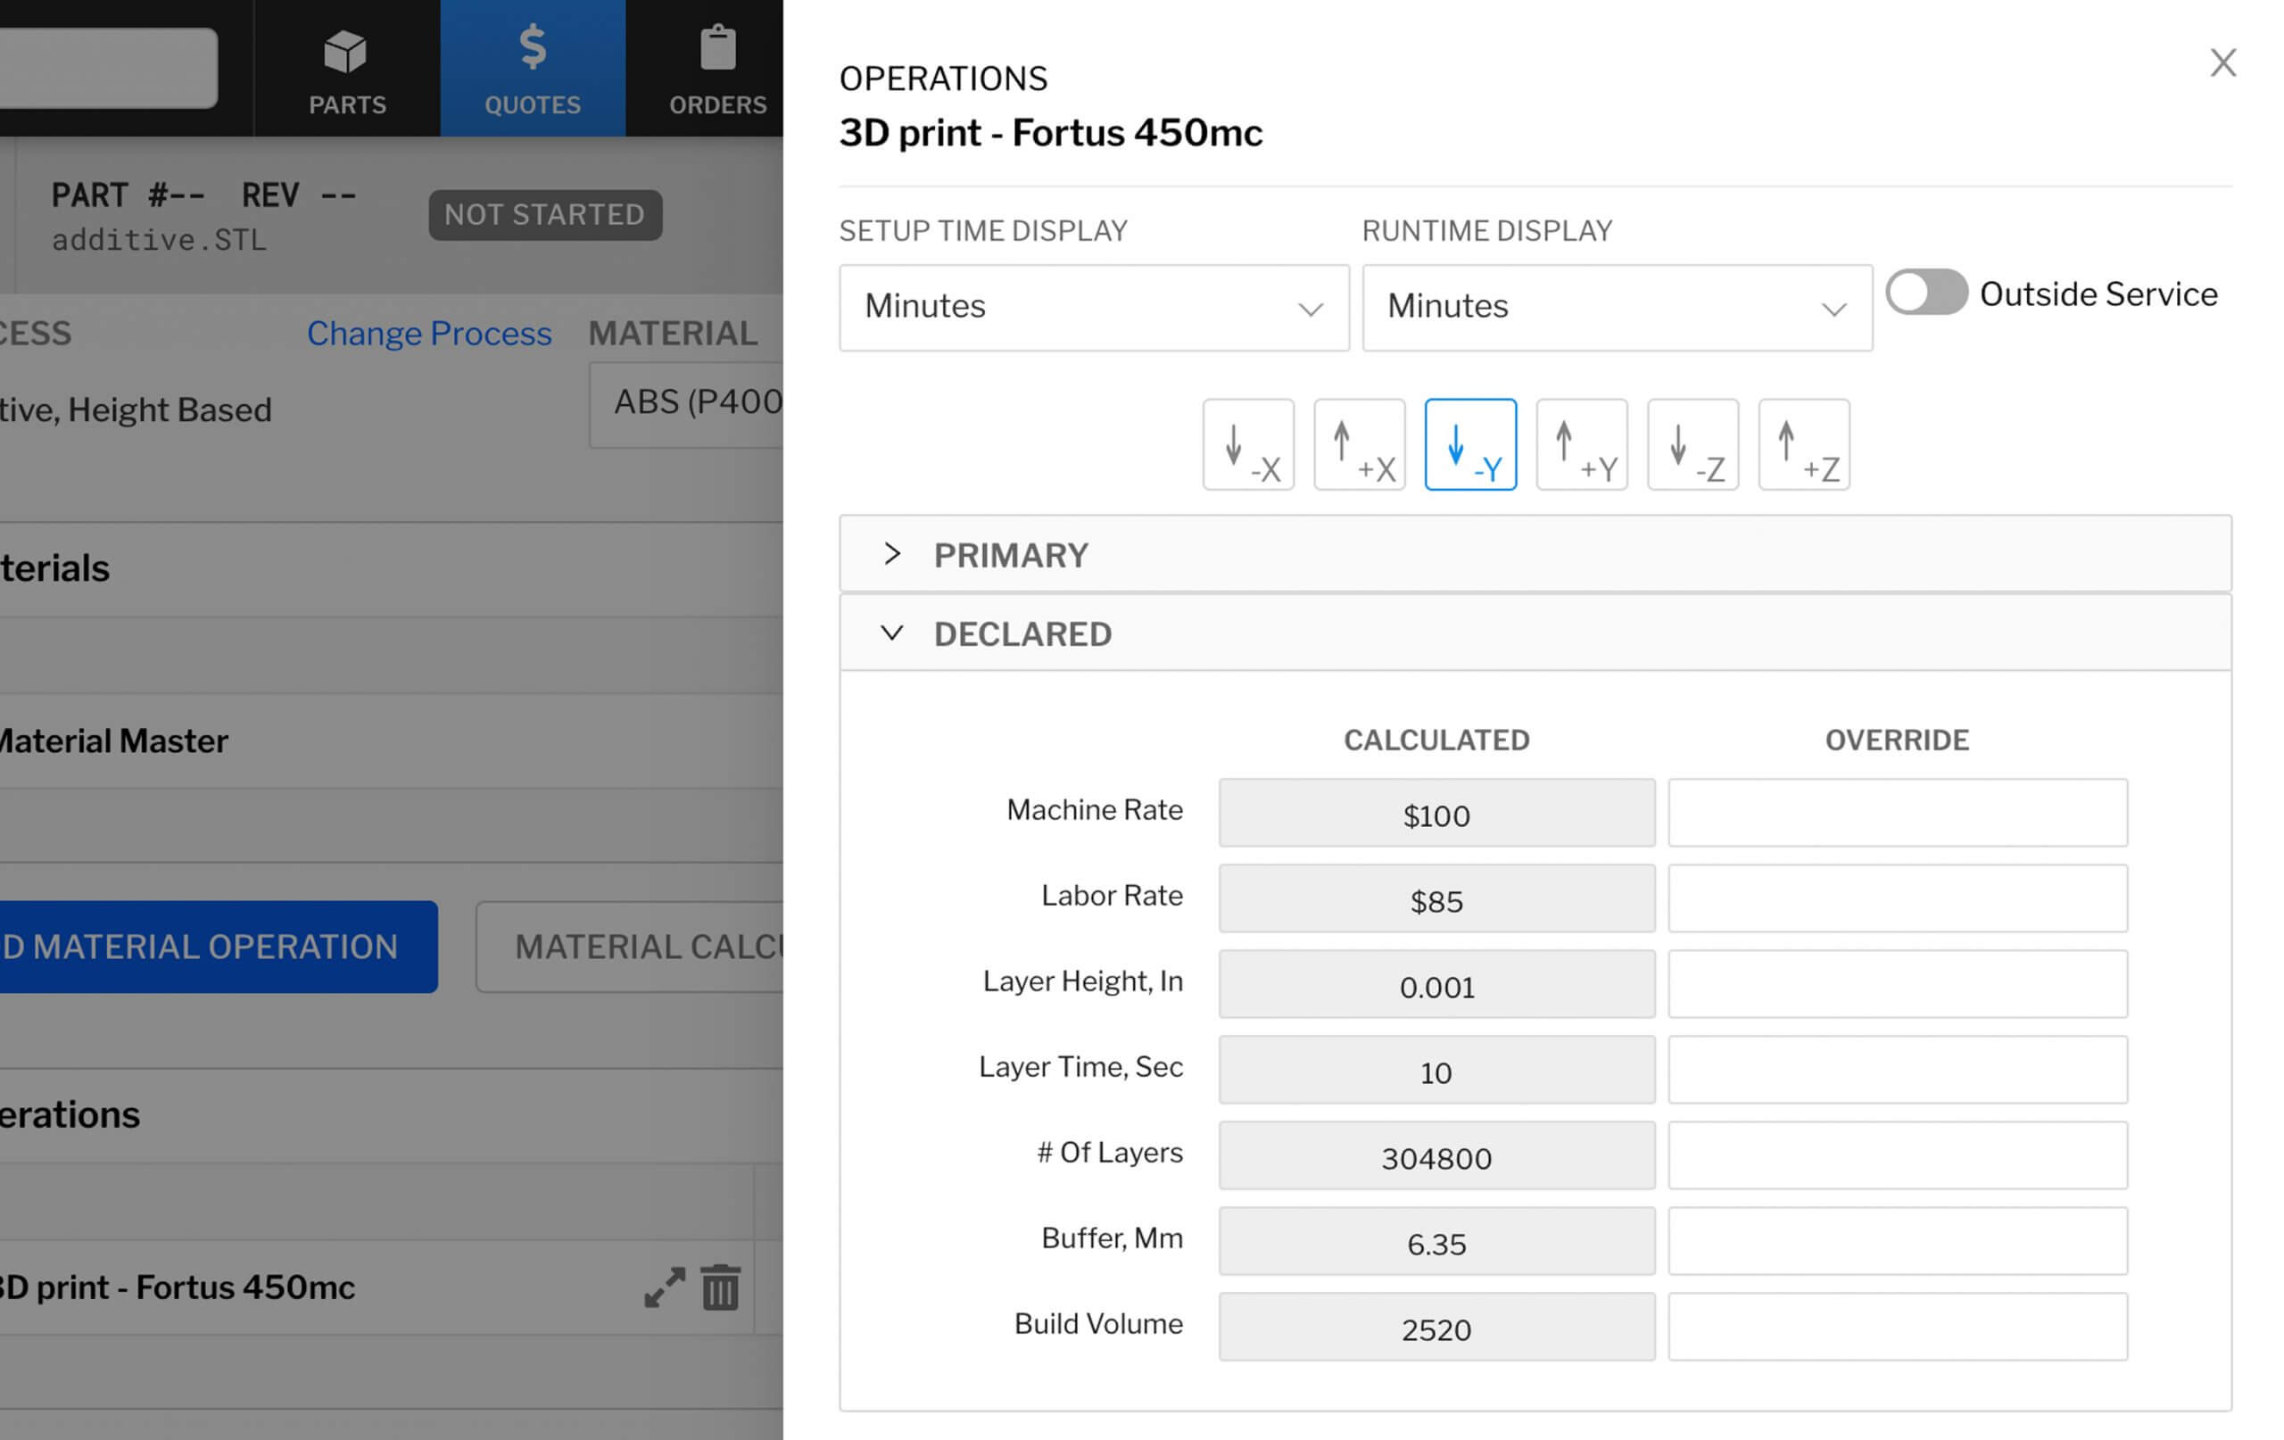Screen dimensions: 2284x1440
Task: Click the # Of Layers override field
Action: (1897, 1155)
